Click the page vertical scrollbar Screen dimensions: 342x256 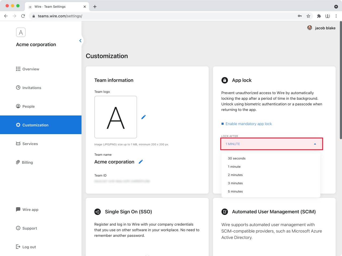341,80
